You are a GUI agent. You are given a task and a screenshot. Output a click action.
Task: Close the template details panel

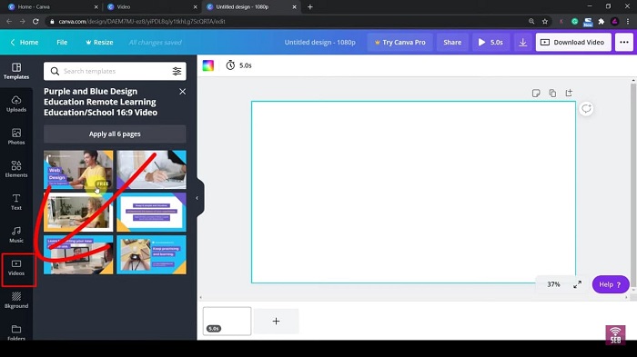tap(182, 92)
